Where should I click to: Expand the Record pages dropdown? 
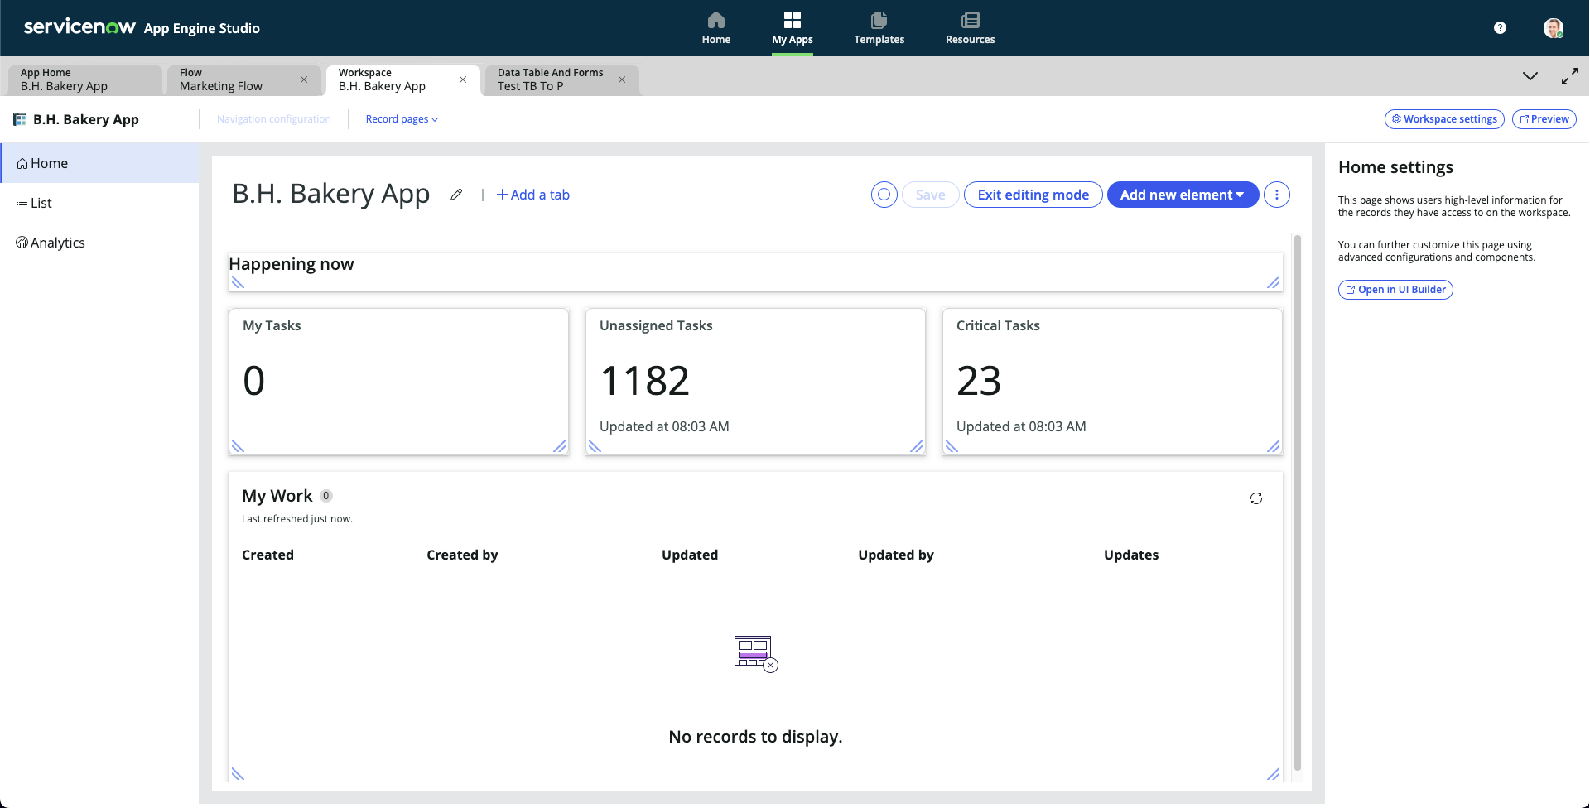point(402,119)
